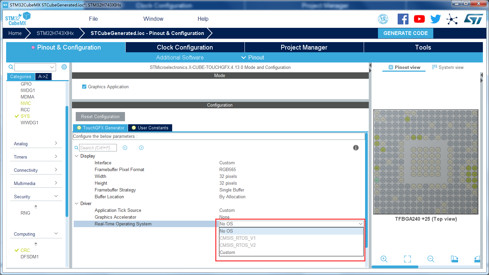489x275 pixels.
Task: Click the GENERATE CODE button
Action: point(405,33)
